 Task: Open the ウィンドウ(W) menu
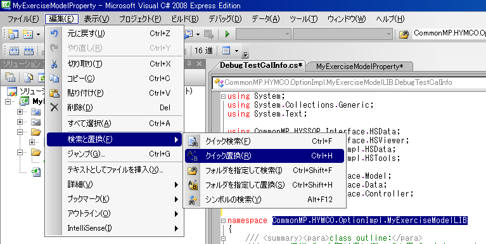click(347, 19)
